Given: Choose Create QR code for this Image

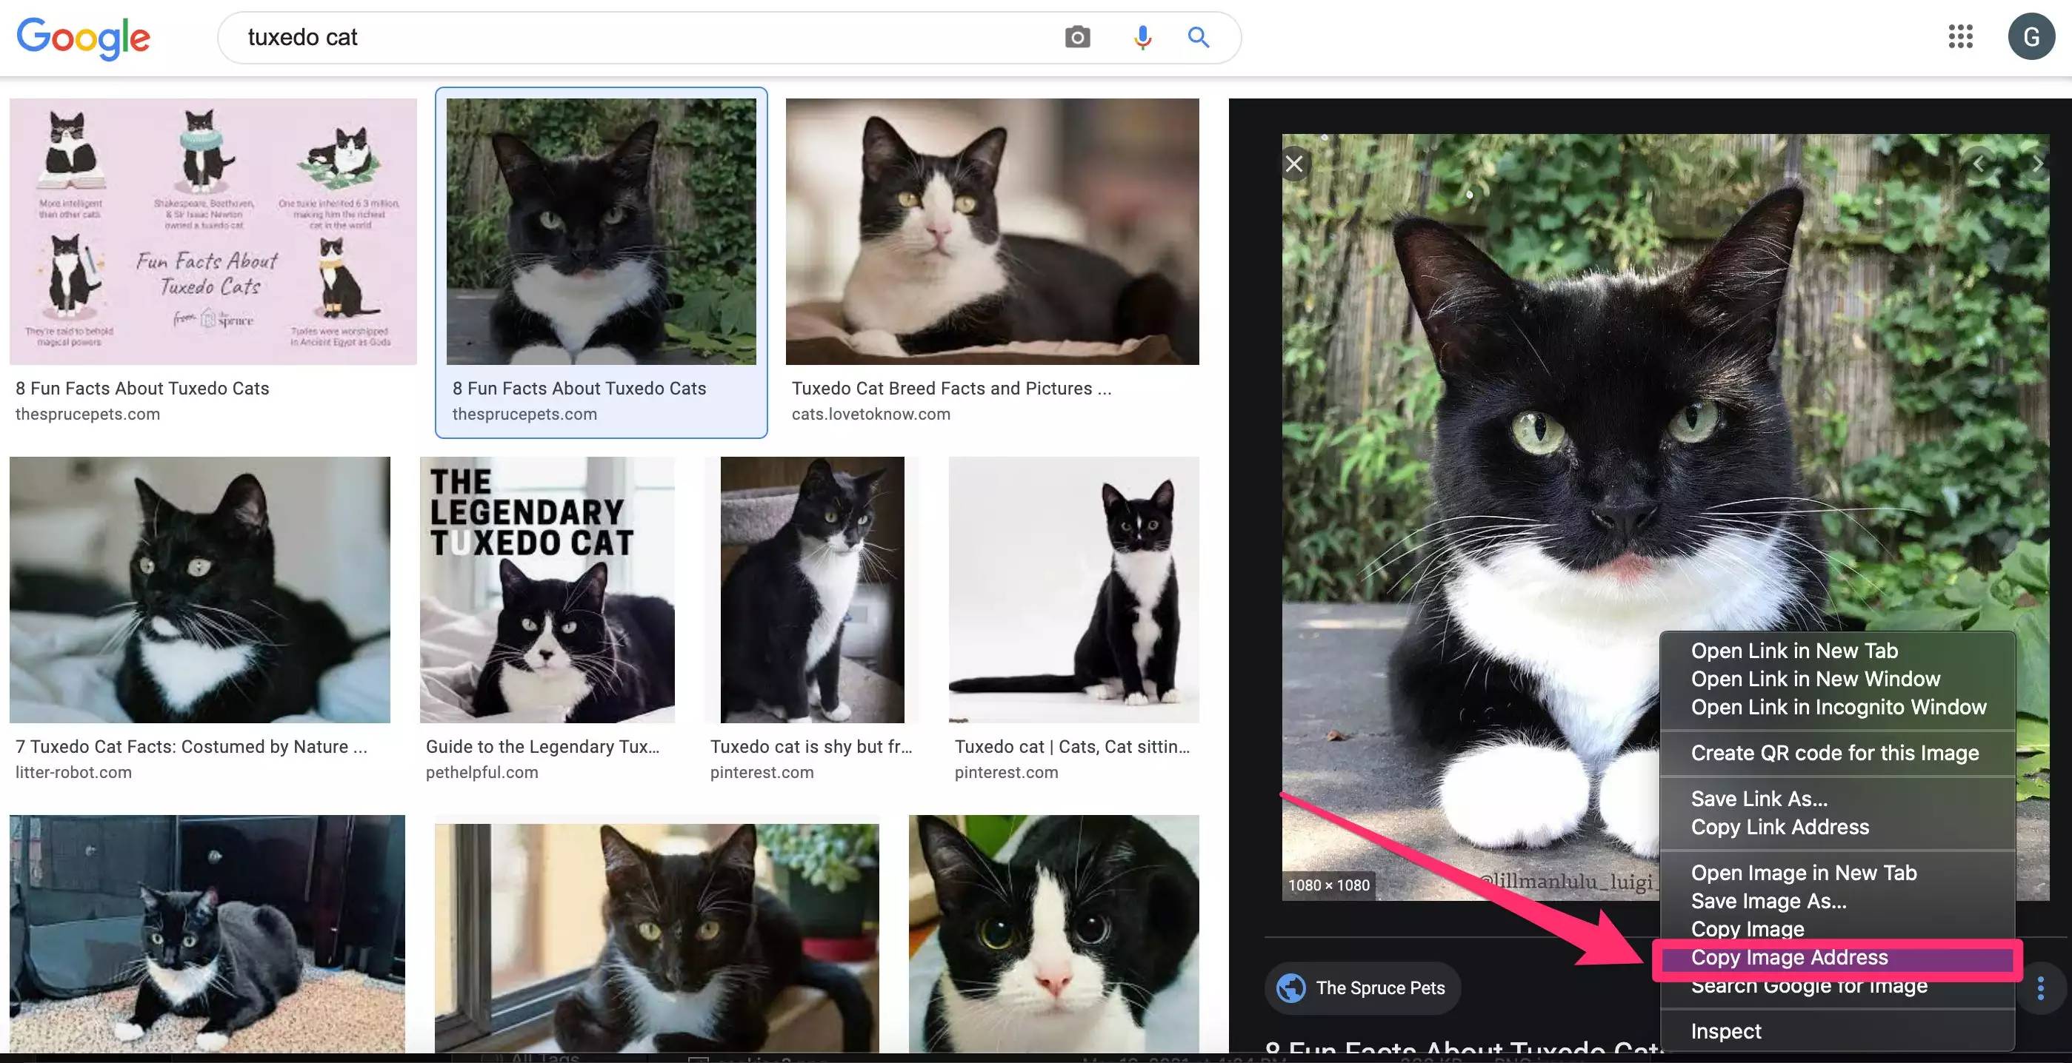Looking at the screenshot, I should point(1834,753).
